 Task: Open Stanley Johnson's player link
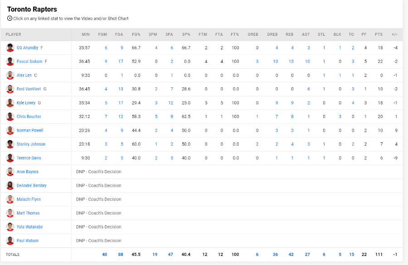point(31,144)
